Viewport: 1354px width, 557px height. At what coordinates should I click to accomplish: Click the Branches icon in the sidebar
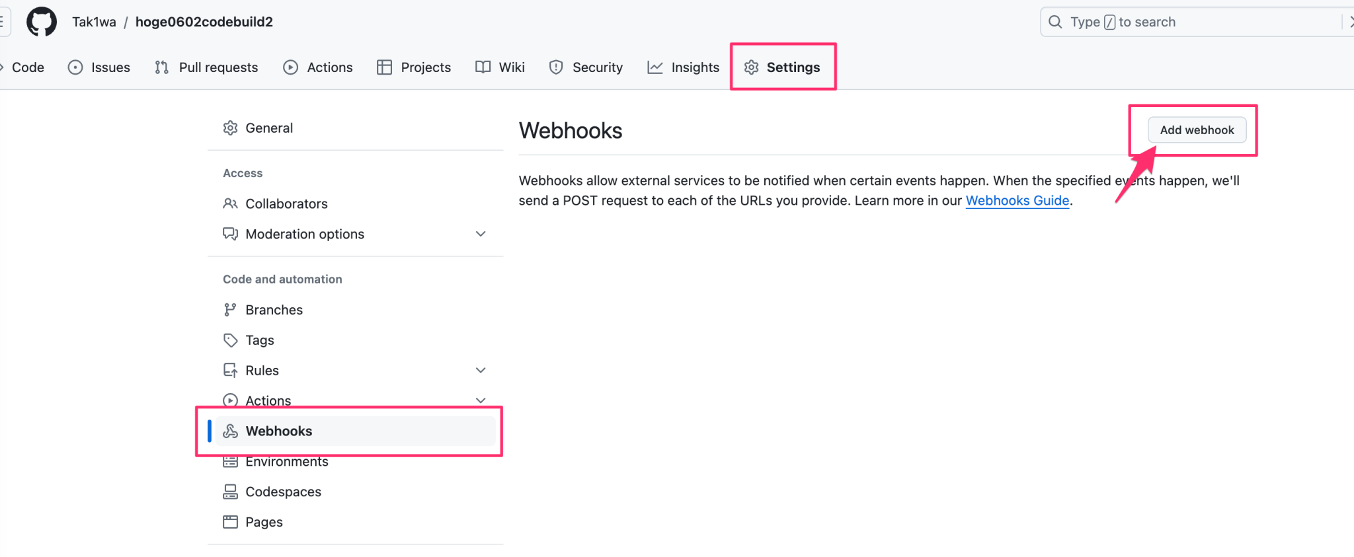tap(230, 309)
